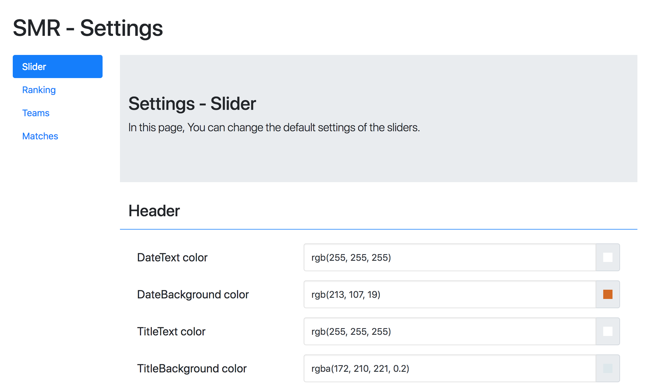Select the DateBackground color label
This screenshot has height=388, width=649.
point(193,294)
